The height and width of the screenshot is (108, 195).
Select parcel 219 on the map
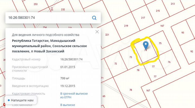[x=126, y=26]
